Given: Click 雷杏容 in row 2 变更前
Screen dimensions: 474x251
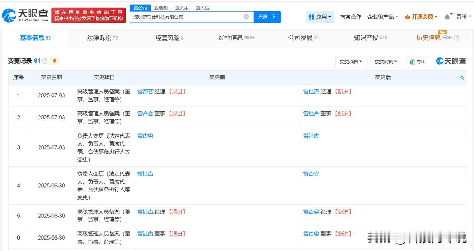Looking at the screenshot, I should coord(145,113).
